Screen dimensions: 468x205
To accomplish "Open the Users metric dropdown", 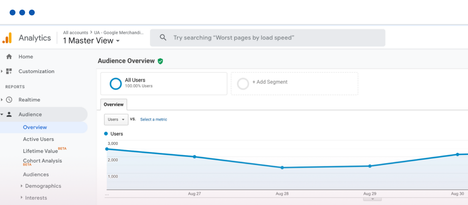I will pos(116,119).
